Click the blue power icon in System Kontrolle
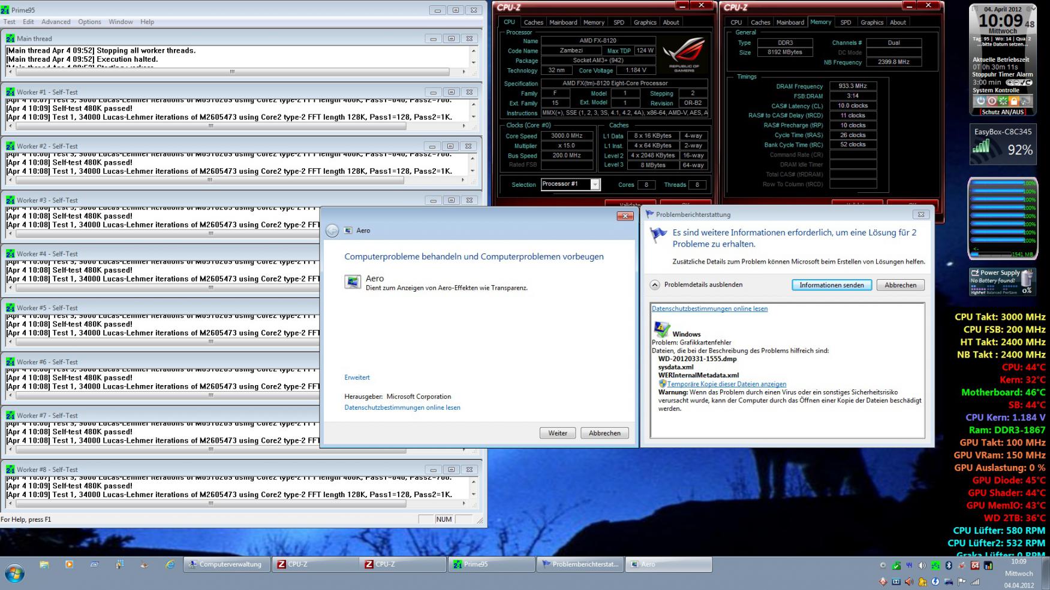The image size is (1050, 590). [x=980, y=101]
